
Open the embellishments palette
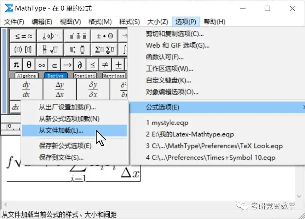click(77, 36)
